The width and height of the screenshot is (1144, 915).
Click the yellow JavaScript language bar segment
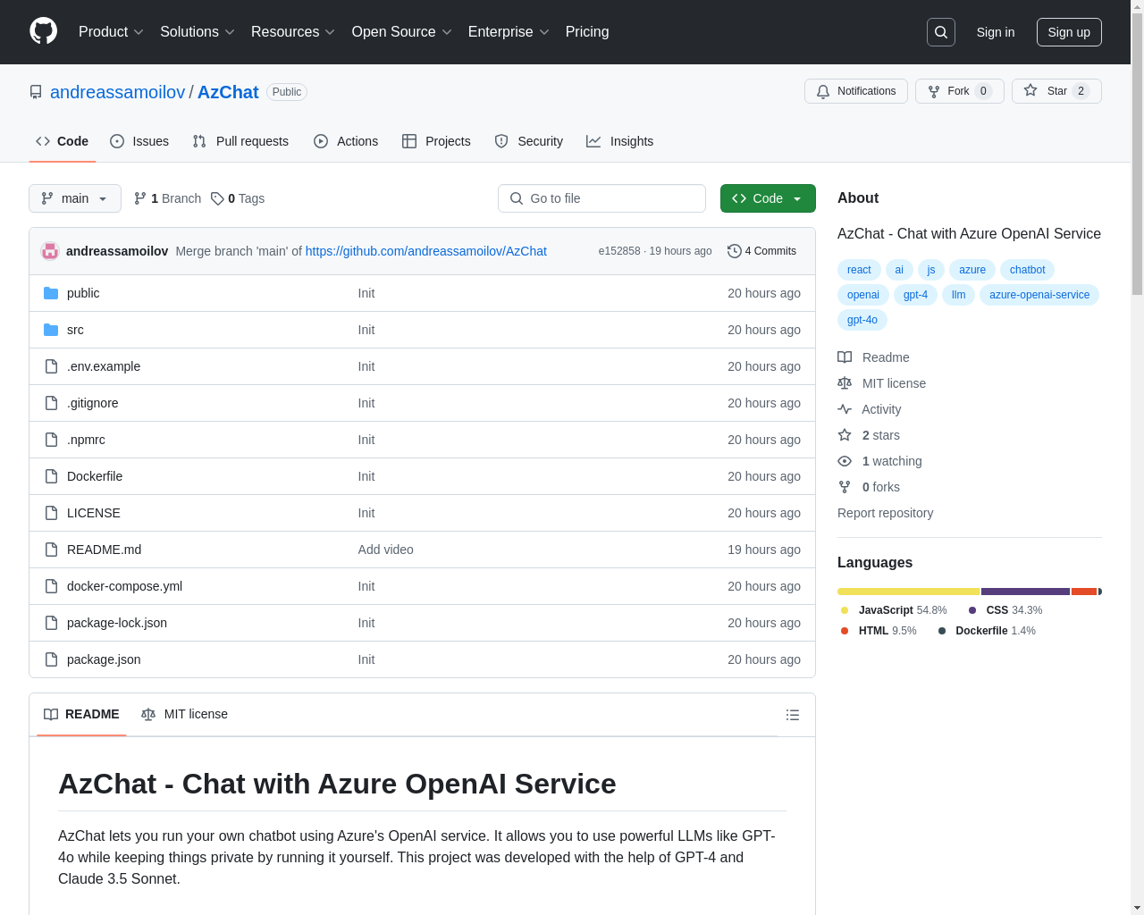(908, 592)
